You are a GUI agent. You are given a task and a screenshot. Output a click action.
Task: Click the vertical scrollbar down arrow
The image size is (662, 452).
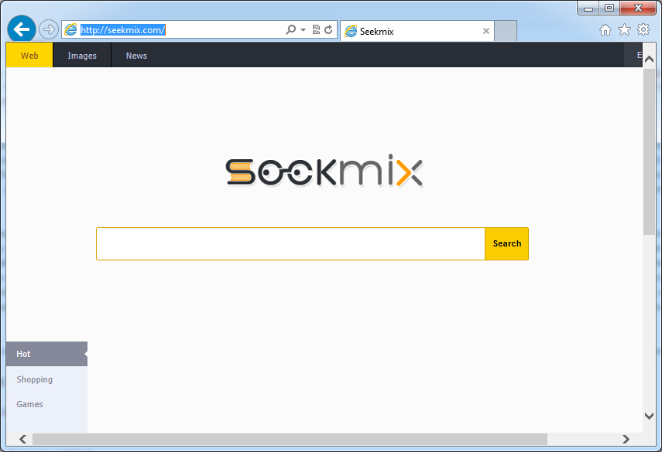(x=649, y=416)
